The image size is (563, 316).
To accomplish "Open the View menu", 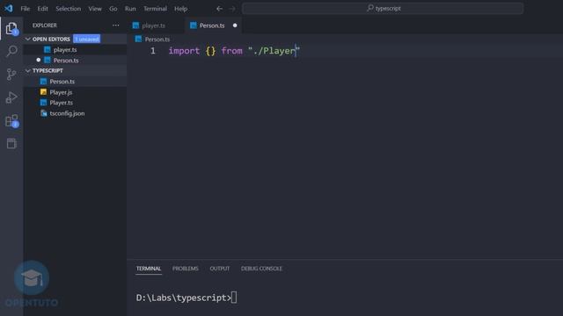I will click(95, 9).
